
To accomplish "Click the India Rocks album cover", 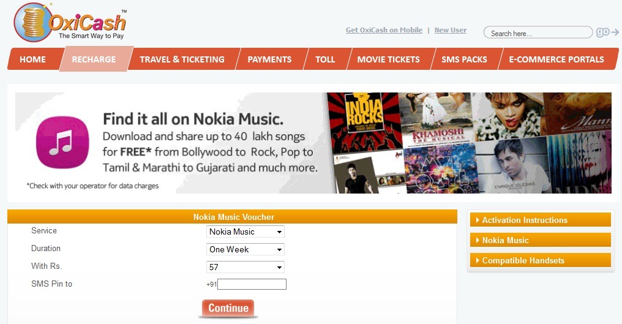I will [362, 121].
